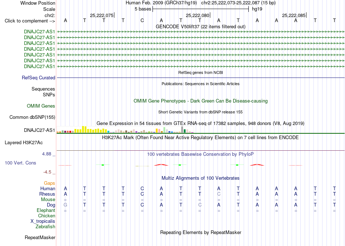
Task: Click the Mouse species label
Action: (x=48, y=200)
